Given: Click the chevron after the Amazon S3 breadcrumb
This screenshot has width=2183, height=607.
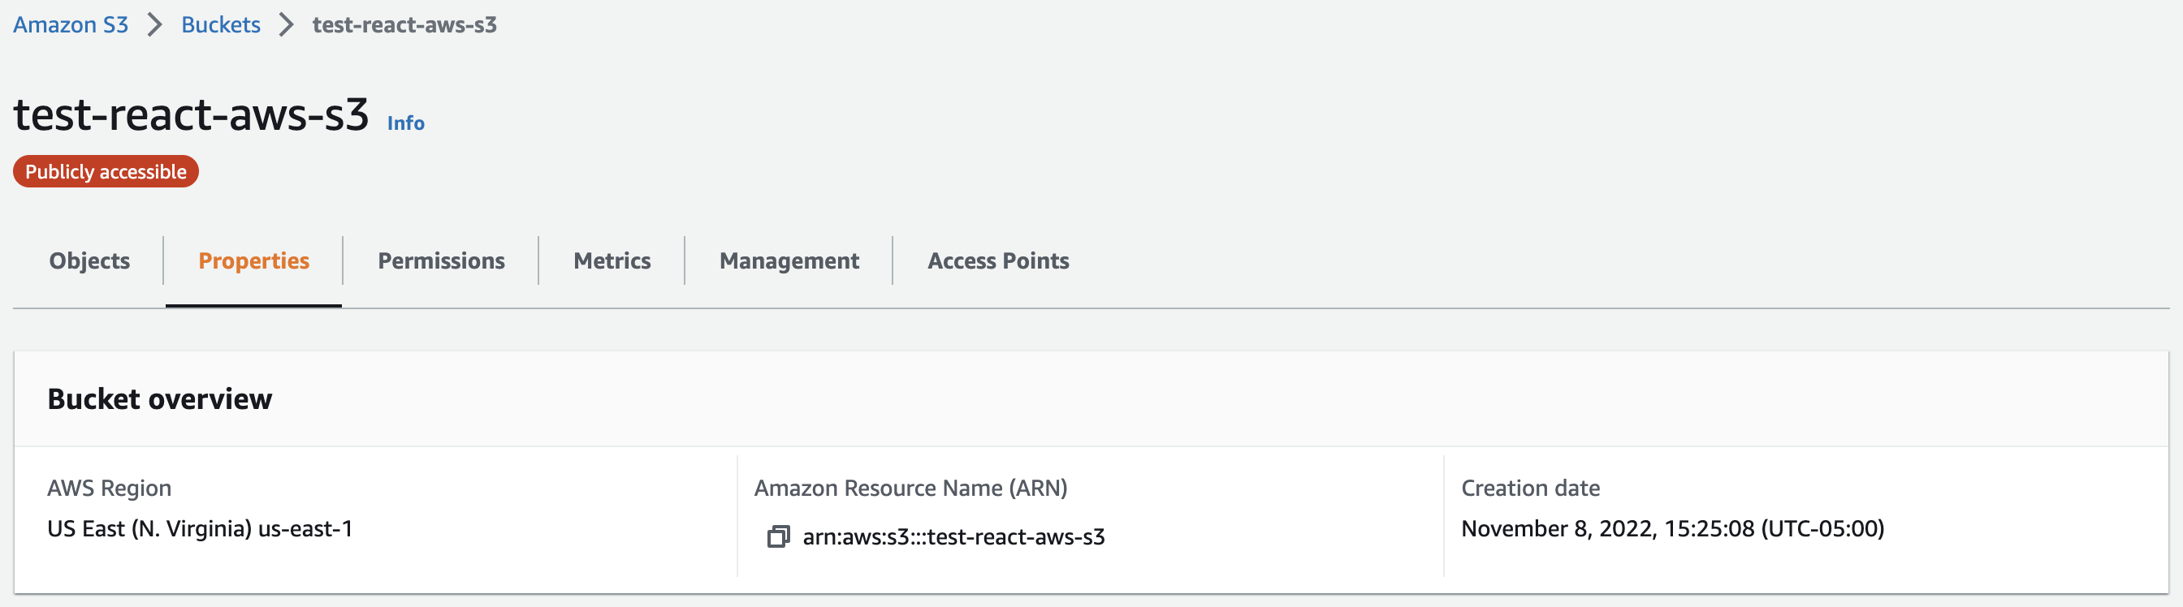Looking at the screenshot, I should point(154,25).
